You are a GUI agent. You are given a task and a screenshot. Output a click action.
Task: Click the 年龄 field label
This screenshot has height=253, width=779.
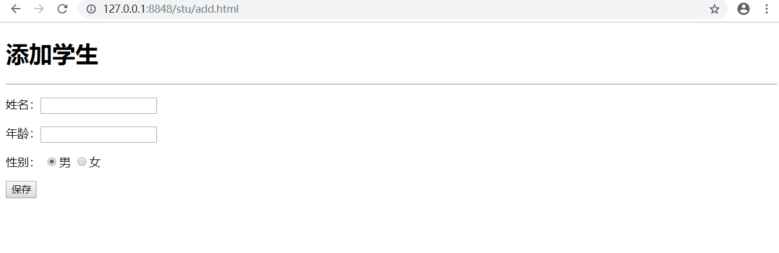pos(19,134)
